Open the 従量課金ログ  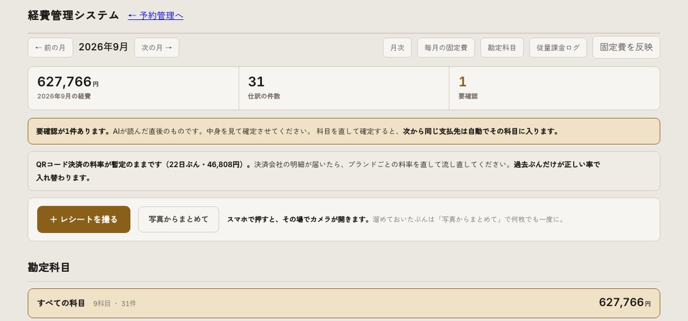[558, 47]
